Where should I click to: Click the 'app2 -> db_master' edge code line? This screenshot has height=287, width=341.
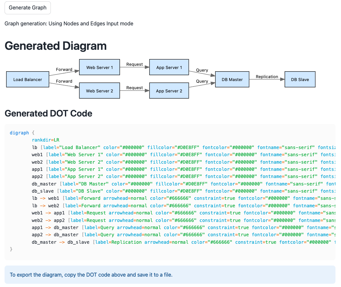coord(184,235)
